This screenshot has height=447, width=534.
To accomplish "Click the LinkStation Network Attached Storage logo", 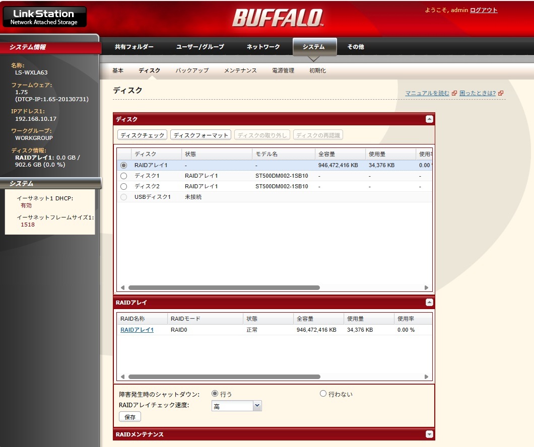I will [45, 17].
